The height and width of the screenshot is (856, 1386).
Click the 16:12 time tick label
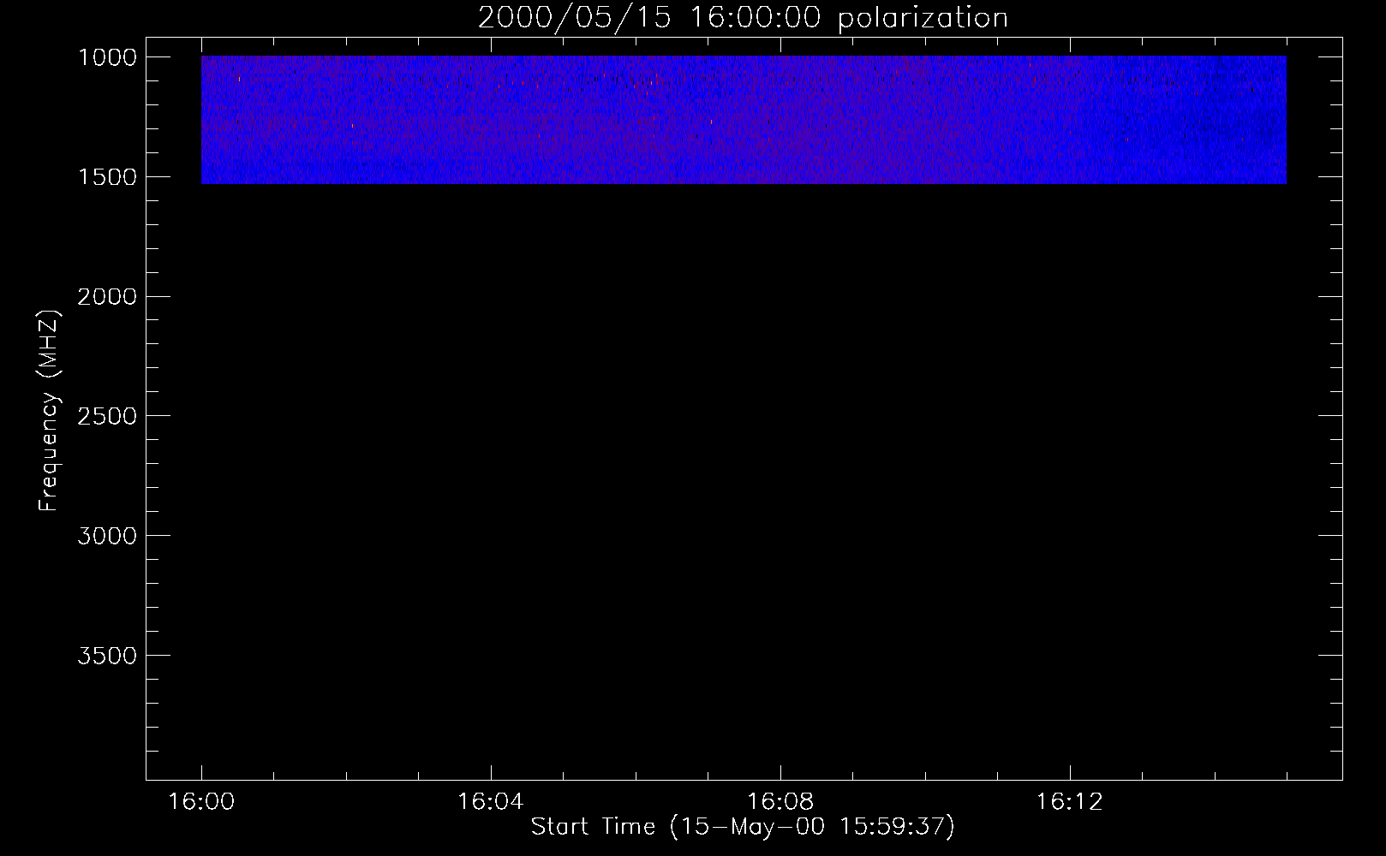coord(1070,802)
